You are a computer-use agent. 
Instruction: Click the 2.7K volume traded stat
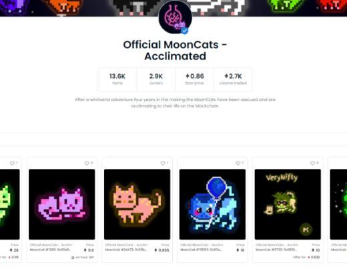pos(233,79)
